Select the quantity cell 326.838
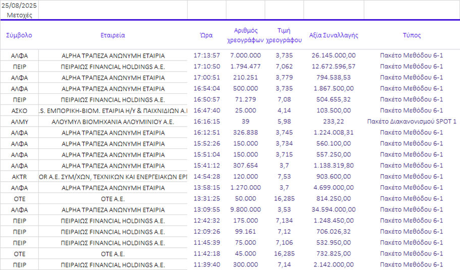The height and width of the screenshot is (270, 460). click(x=246, y=133)
